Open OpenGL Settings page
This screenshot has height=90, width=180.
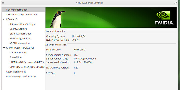pyautogui.click(x=18, y=29)
